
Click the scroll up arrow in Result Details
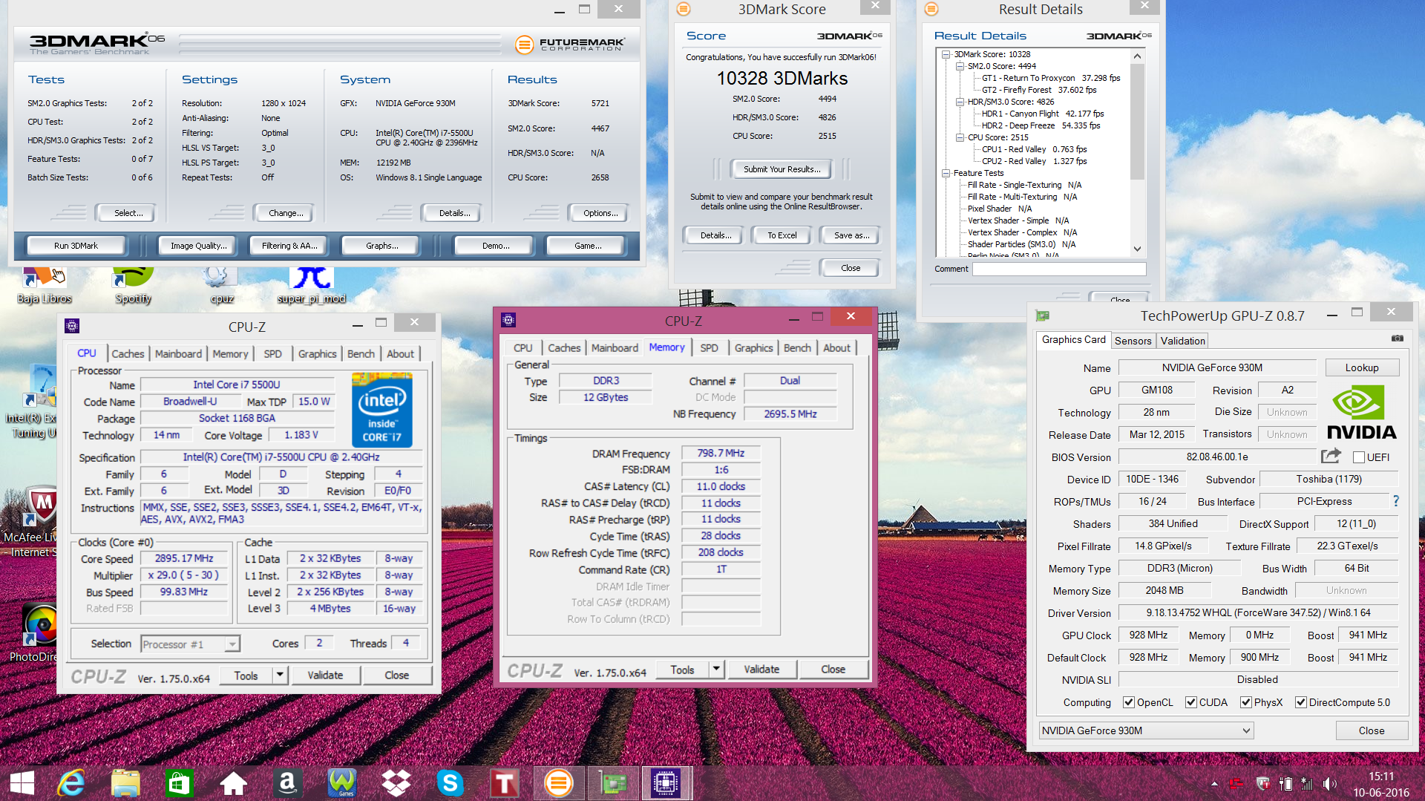pos(1137,56)
